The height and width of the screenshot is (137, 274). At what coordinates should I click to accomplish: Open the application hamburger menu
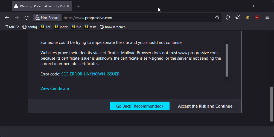pyautogui.click(x=267, y=17)
